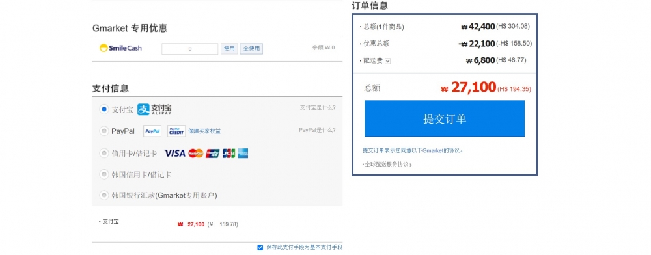This screenshot has height=255, width=651.
Task: Open the 支付宝是什么? help link
Action: 318,108
